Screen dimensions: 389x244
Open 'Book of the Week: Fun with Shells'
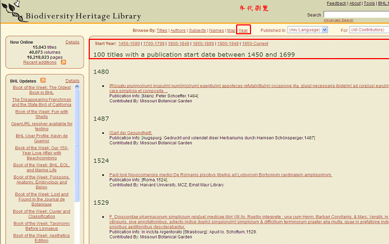click(42, 114)
